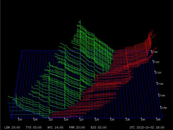
Task: Select the 110 tick on the price axis
Action: 51,120
